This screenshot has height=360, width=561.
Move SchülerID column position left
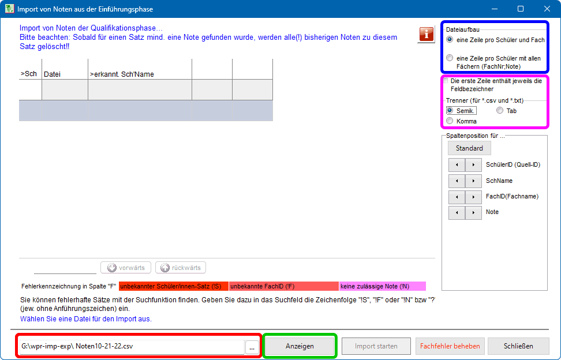(457, 165)
